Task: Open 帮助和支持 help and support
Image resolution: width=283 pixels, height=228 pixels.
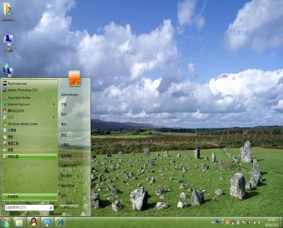Action: coord(68,185)
